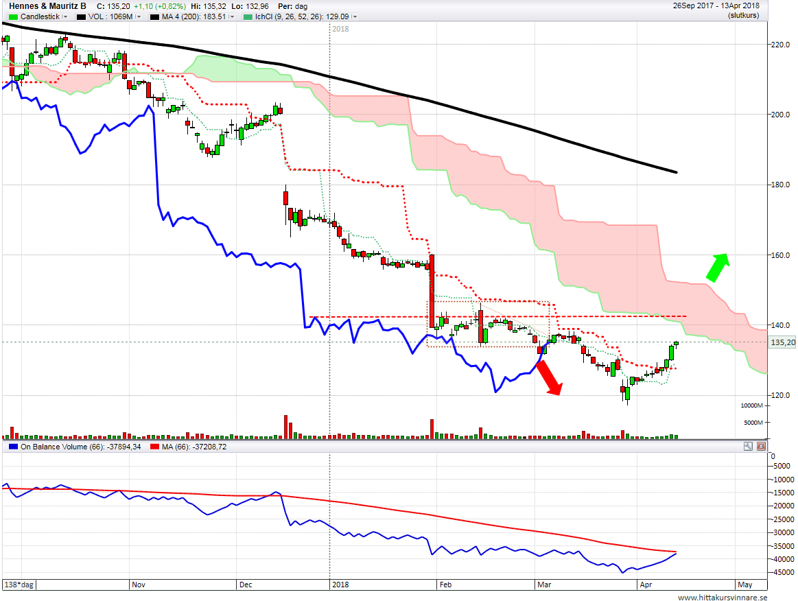Click the 26Sep 2017 - 13Apr 2018 date range

click(716, 5)
